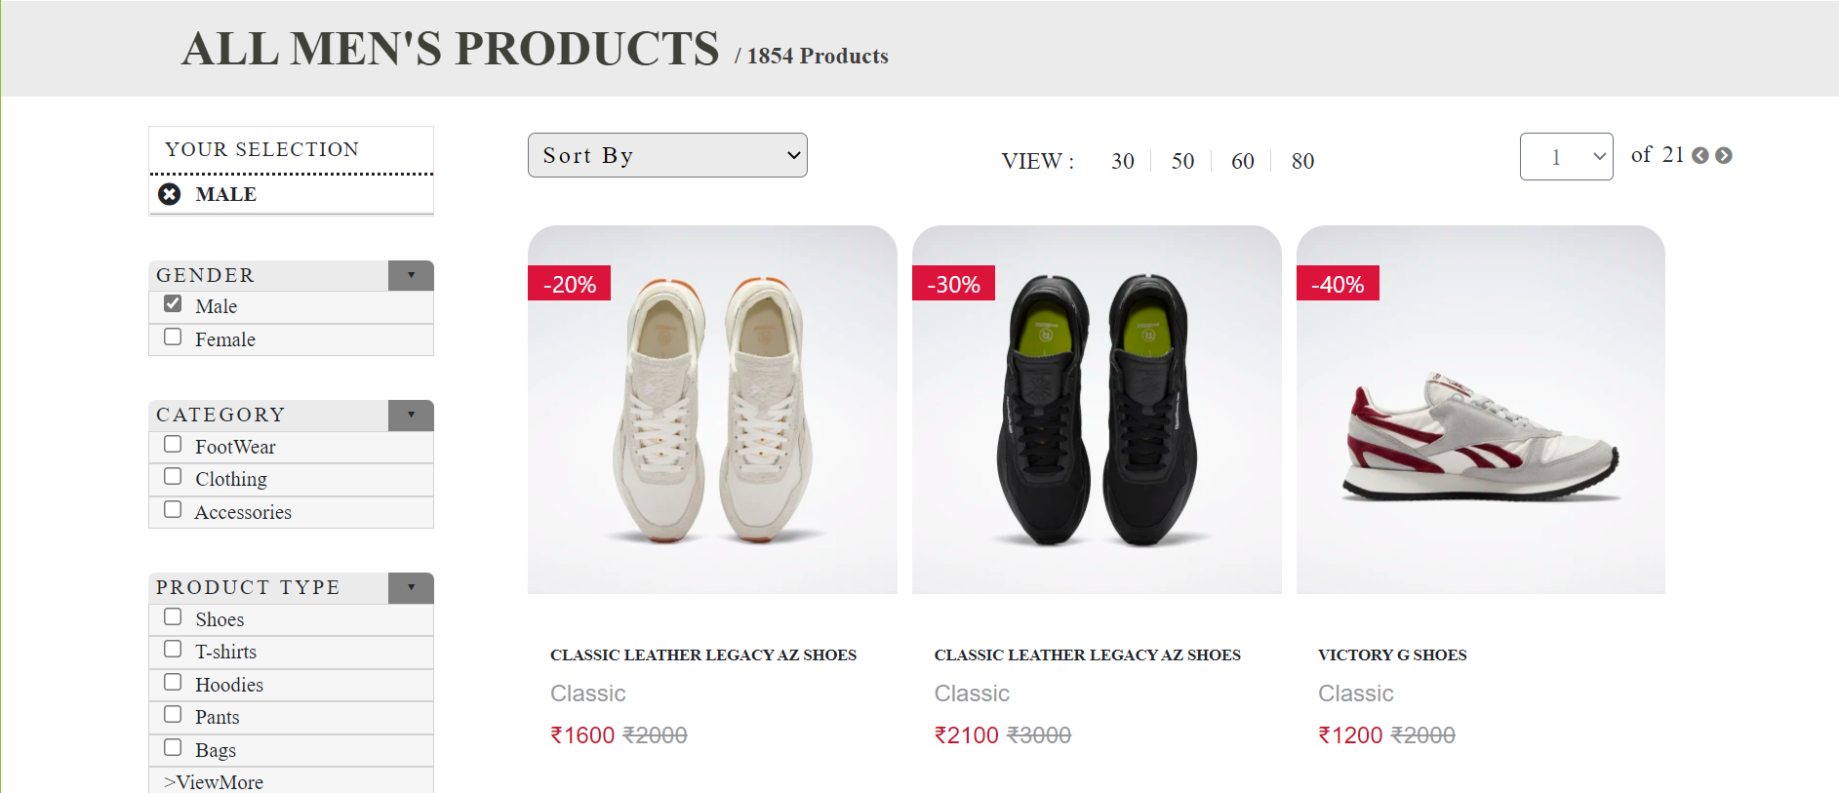Uncheck the Male checkbox
This screenshot has width=1839, height=793.
[x=173, y=303]
